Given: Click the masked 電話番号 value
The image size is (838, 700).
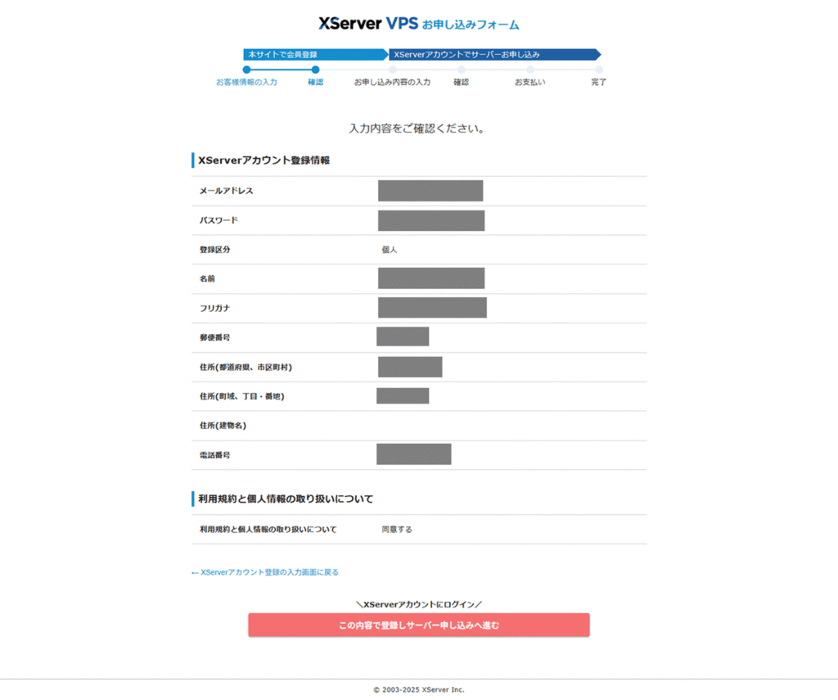Looking at the screenshot, I should click(x=414, y=454).
